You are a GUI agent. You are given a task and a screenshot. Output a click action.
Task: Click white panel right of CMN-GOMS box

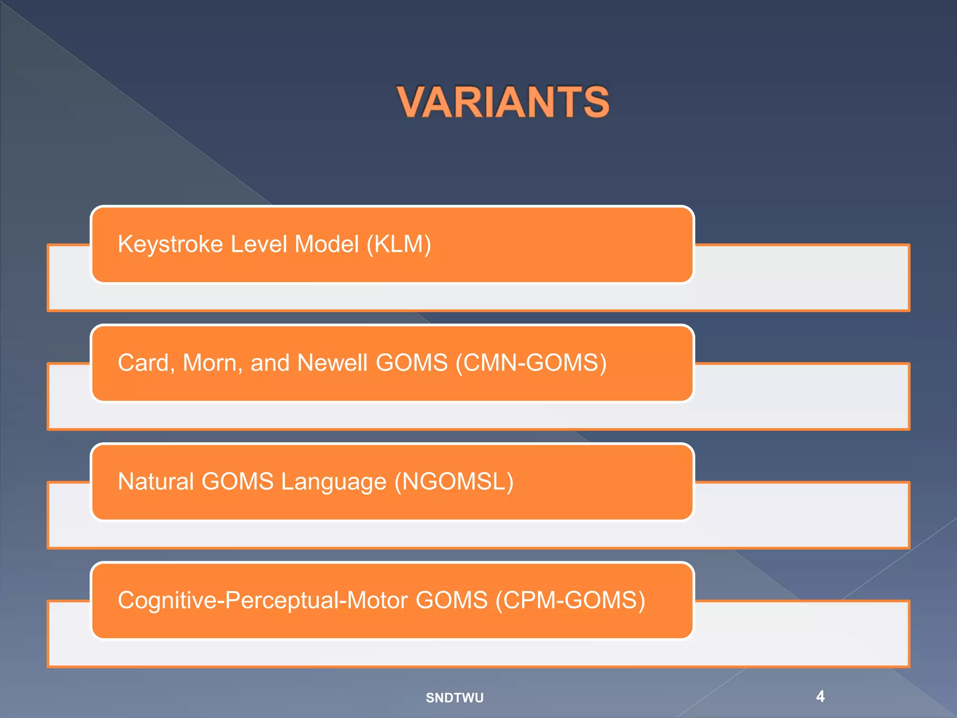tap(801, 396)
